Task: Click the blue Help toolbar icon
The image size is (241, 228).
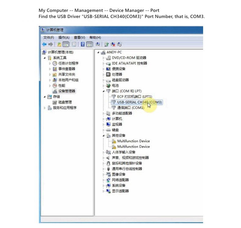Action: [82, 44]
